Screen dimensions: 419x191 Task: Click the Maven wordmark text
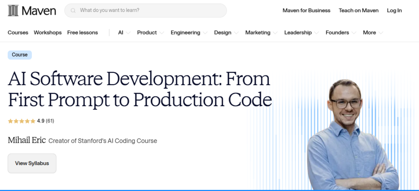(39, 11)
